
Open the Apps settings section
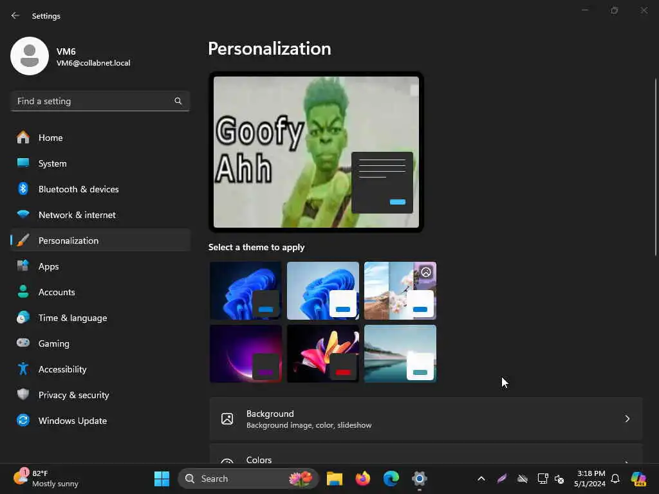pyautogui.click(x=100, y=266)
